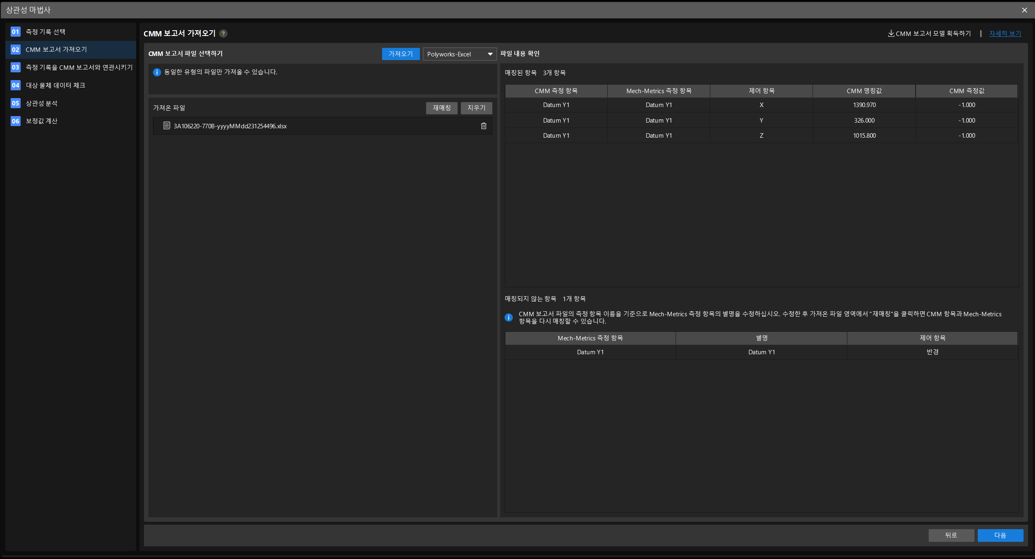Click the 매칭된 항목 3개 항목 label
Screen dimensions: 1035x559
point(535,73)
